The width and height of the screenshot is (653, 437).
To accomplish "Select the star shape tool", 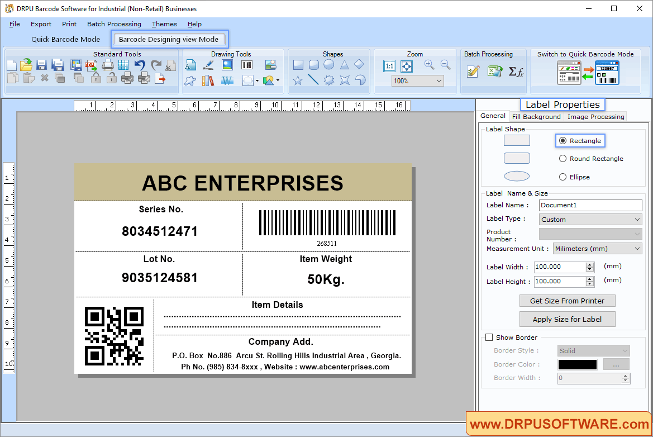I will point(298,80).
